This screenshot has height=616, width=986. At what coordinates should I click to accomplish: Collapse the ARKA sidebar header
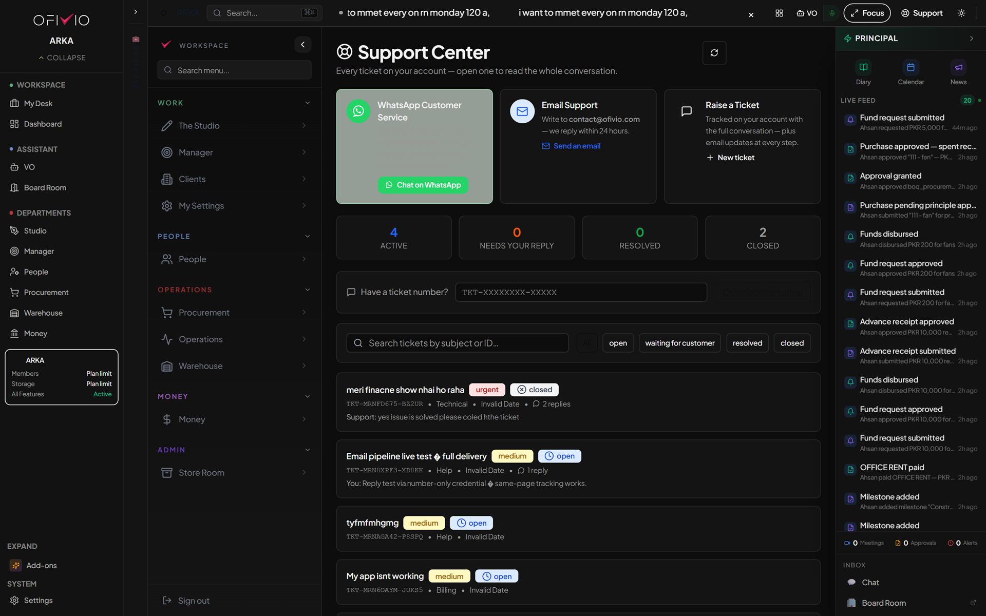click(x=62, y=57)
